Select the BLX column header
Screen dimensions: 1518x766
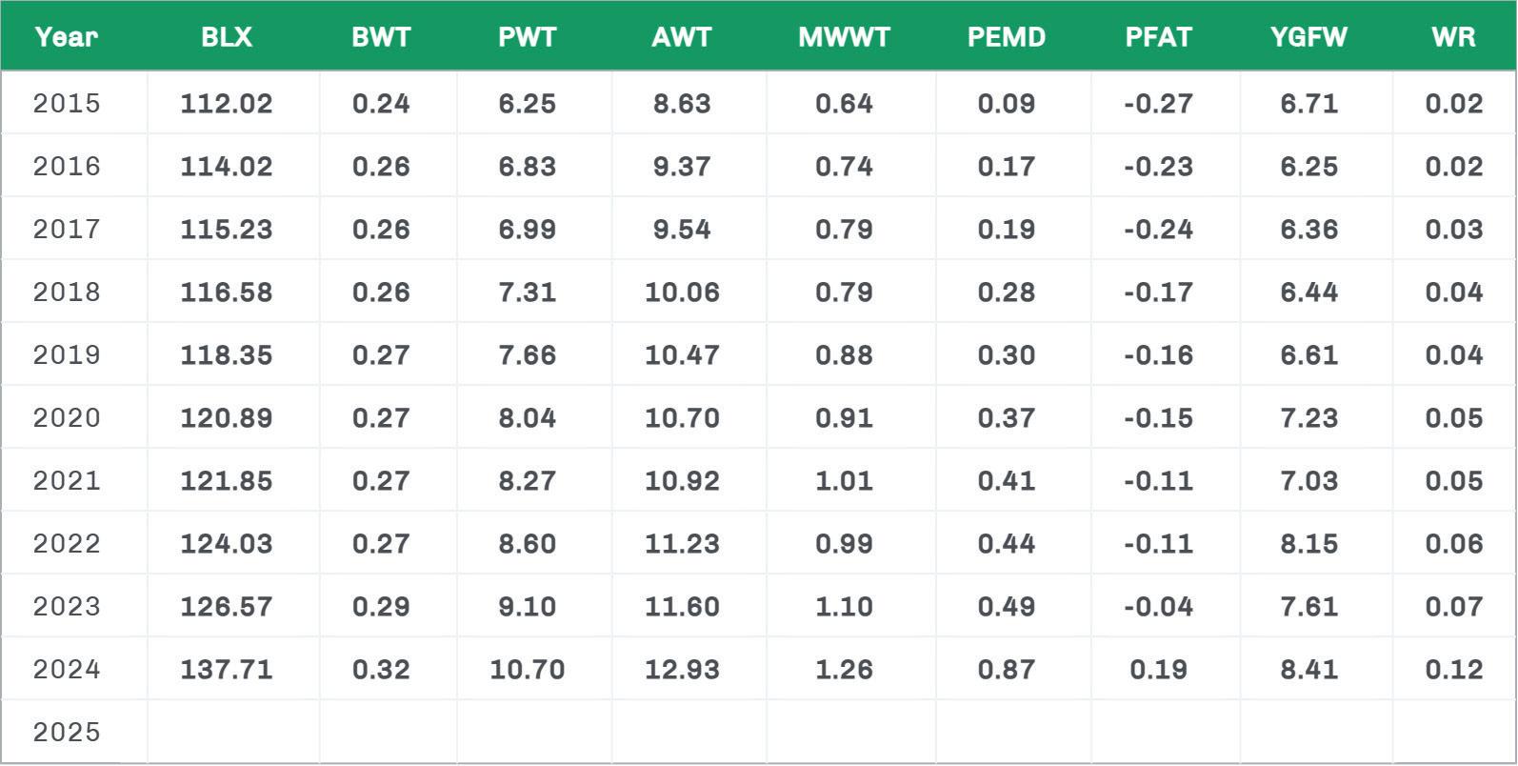[227, 37]
